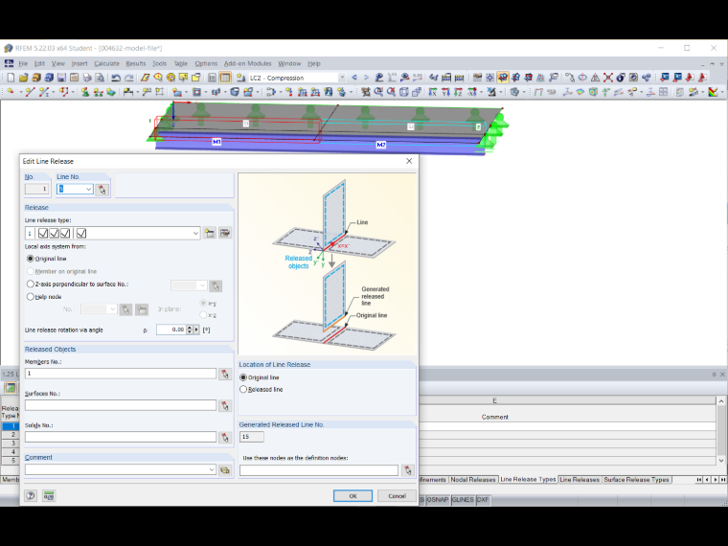Image resolution: width=728 pixels, height=546 pixels.
Task: Click the red X delete toolbar icon
Action: coord(608,78)
